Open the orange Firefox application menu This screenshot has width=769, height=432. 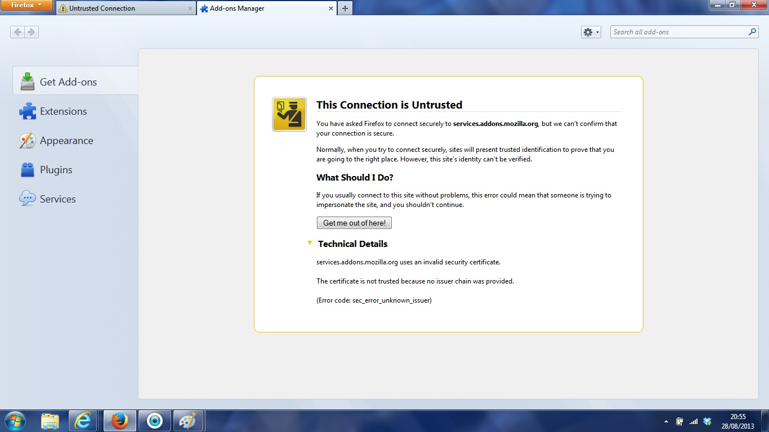[27, 6]
